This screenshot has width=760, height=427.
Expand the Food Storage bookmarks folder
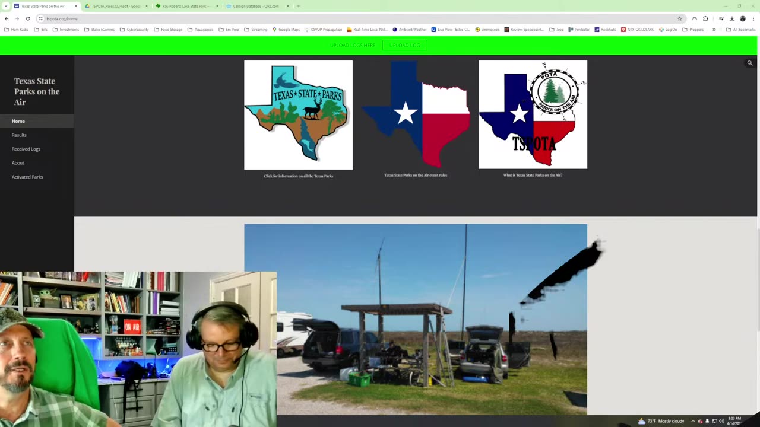[x=168, y=30]
